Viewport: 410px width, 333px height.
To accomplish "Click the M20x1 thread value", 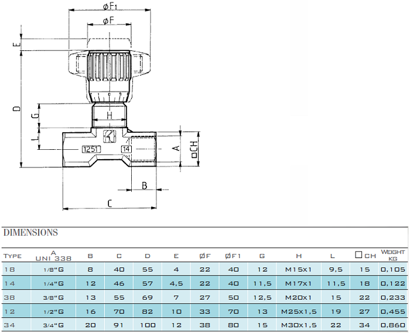I will coord(299,297).
